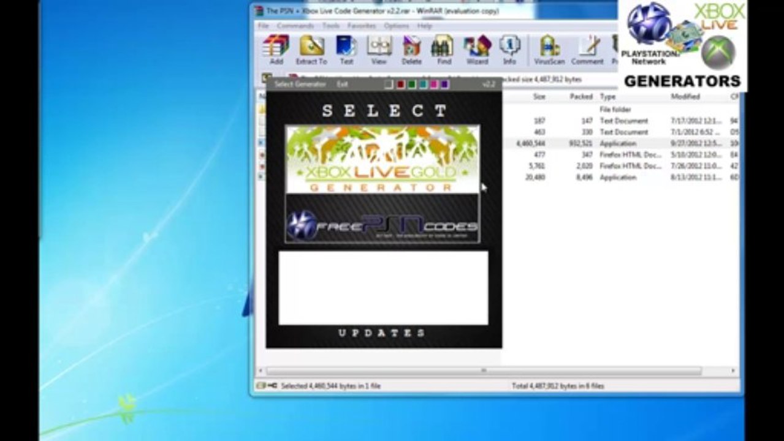
Task: Sort WinRAR list by Size column
Action: click(x=539, y=97)
